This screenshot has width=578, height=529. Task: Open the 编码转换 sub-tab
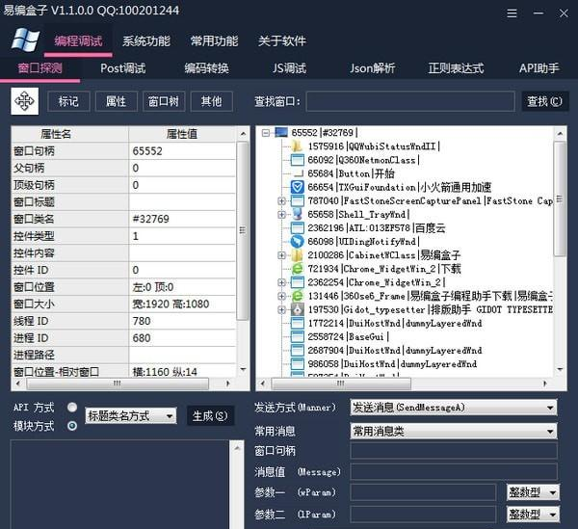coord(206,68)
